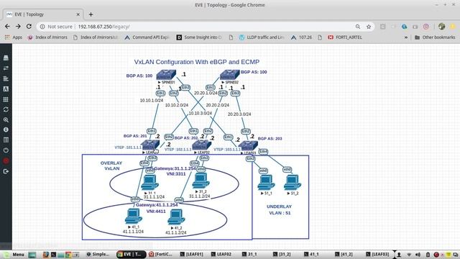
Task: Click the 'UNDERLAY VLAN : 51' label
Action: click(x=280, y=209)
